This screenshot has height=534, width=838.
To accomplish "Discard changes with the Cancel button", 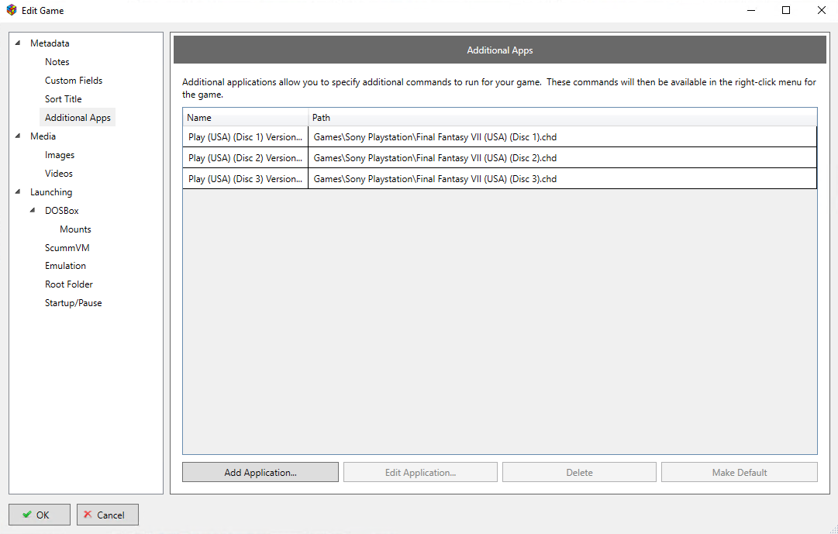I will pos(108,514).
